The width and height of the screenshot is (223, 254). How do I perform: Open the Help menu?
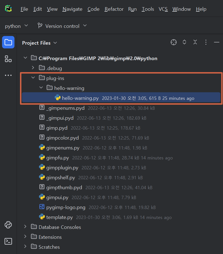coord(201,9)
